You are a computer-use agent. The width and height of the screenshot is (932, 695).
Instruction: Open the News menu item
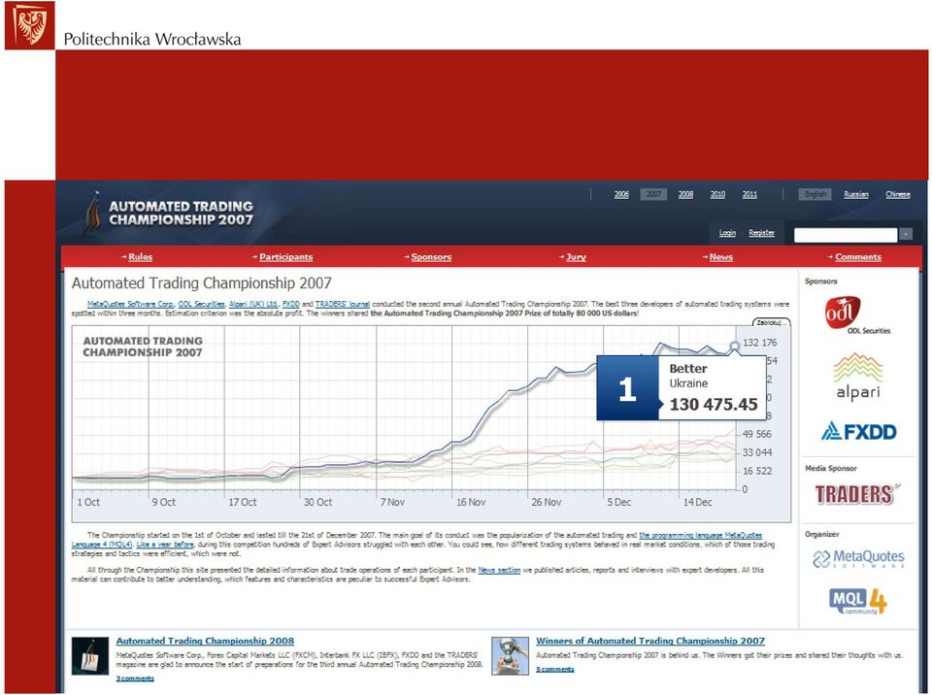click(x=721, y=257)
